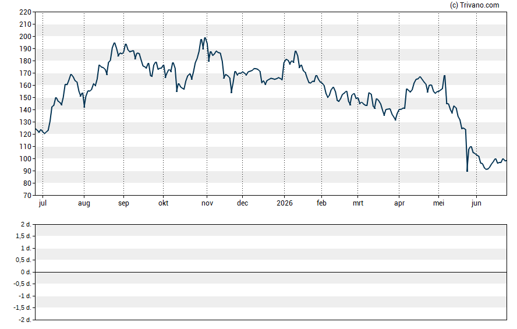Image resolution: width=517 pixels, height=329 pixels.
Task: Click the 100 price axis value
Action: [26, 159]
